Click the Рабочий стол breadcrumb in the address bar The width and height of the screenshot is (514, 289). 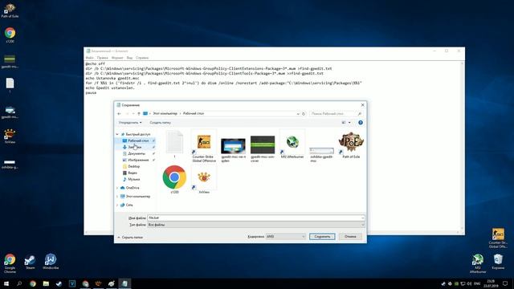[x=194, y=114]
